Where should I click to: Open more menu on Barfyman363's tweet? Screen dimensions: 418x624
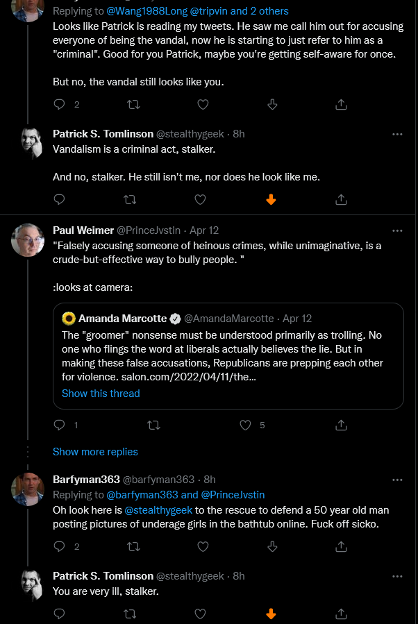pos(397,480)
